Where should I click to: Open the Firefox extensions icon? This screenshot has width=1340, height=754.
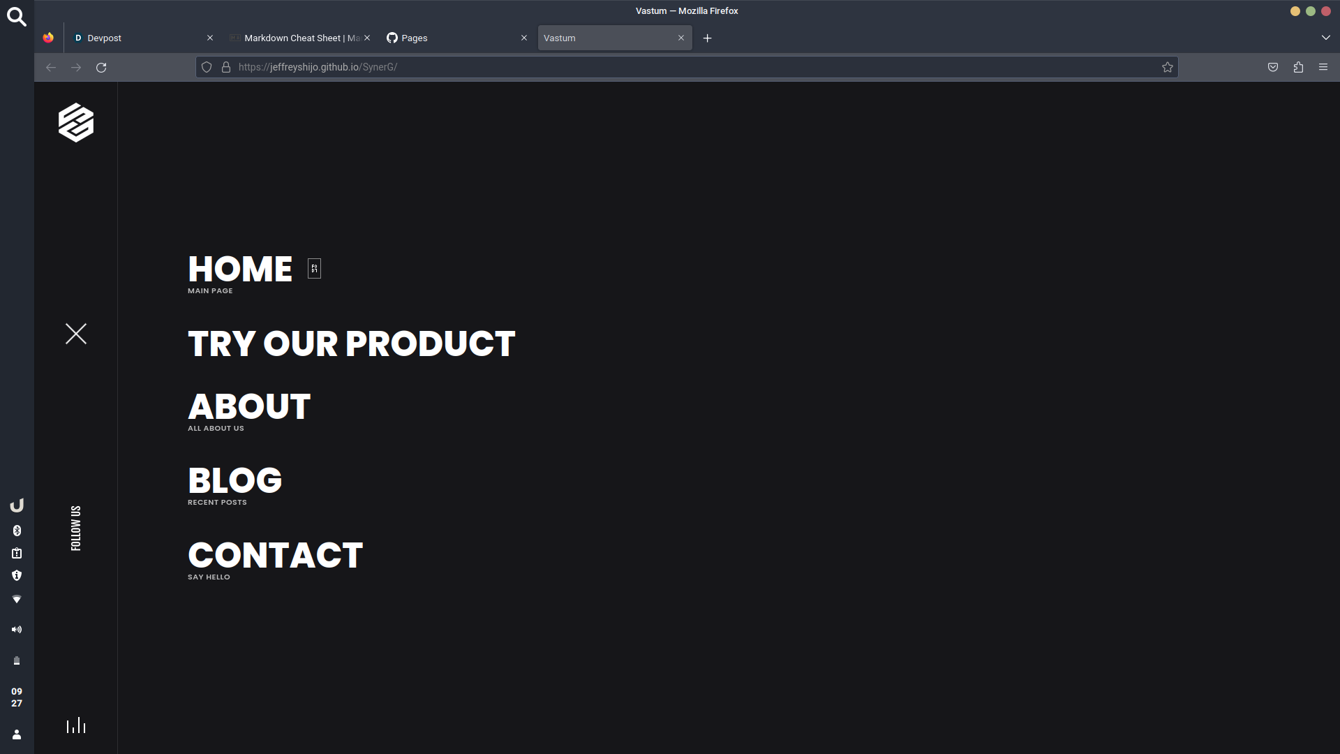coord(1298,67)
